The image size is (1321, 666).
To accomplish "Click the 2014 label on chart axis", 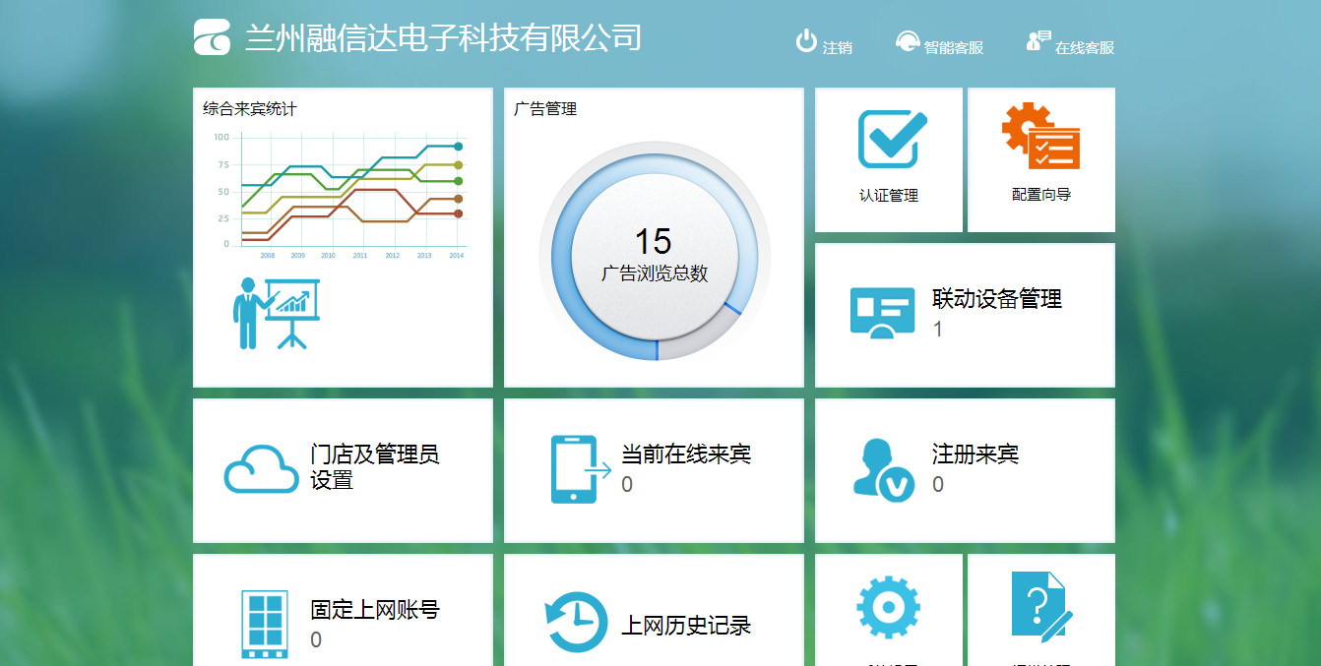I will [x=456, y=256].
